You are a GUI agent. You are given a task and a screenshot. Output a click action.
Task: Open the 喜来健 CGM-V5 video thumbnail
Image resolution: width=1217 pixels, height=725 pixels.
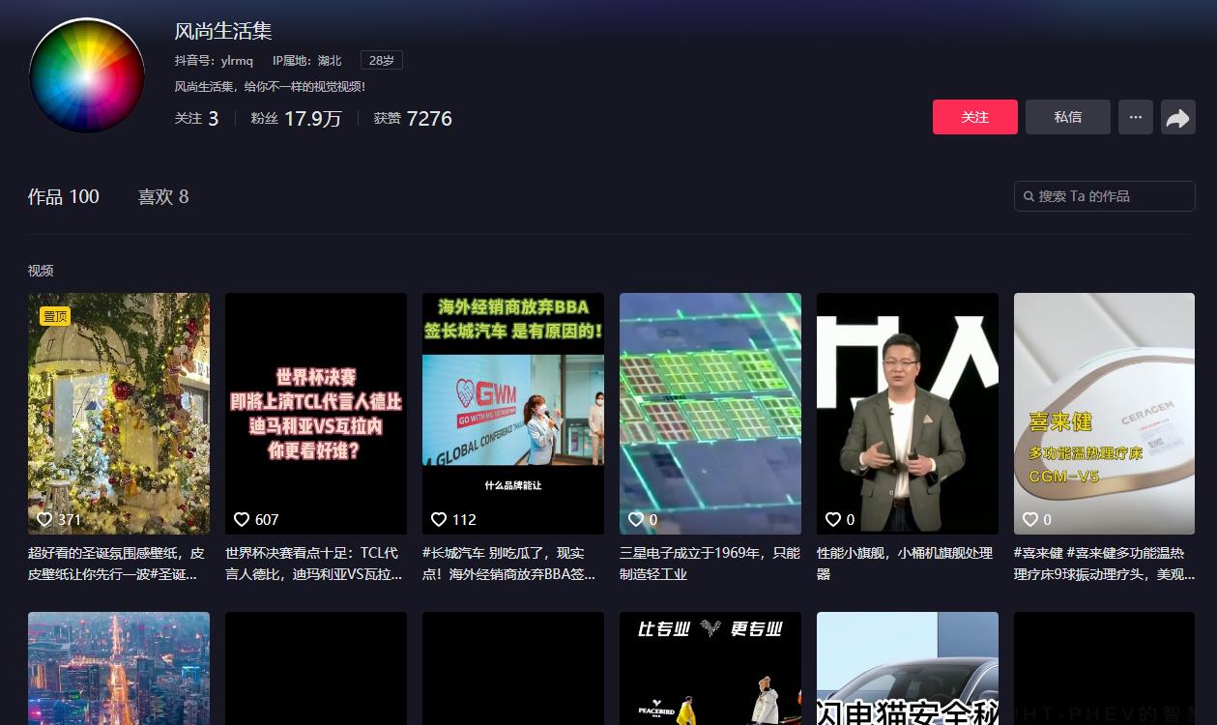(x=1104, y=414)
